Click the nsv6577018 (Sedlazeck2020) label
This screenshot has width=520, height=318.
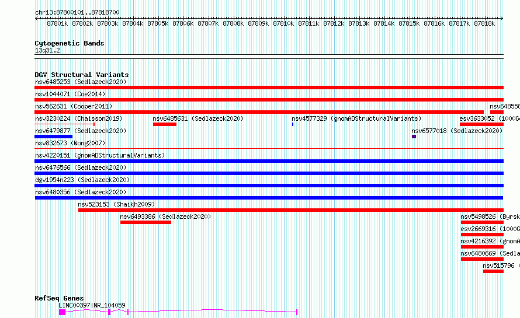pyautogui.click(x=457, y=131)
